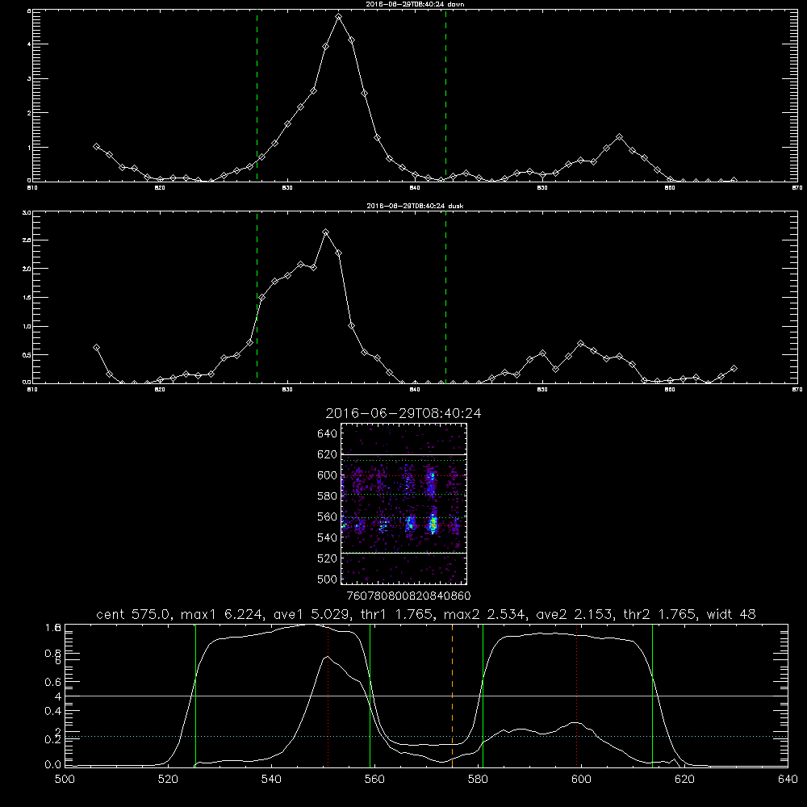Click the 840 x-axis label under the dusk plot
The height and width of the screenshot is (807, 807).
point(415,390)
